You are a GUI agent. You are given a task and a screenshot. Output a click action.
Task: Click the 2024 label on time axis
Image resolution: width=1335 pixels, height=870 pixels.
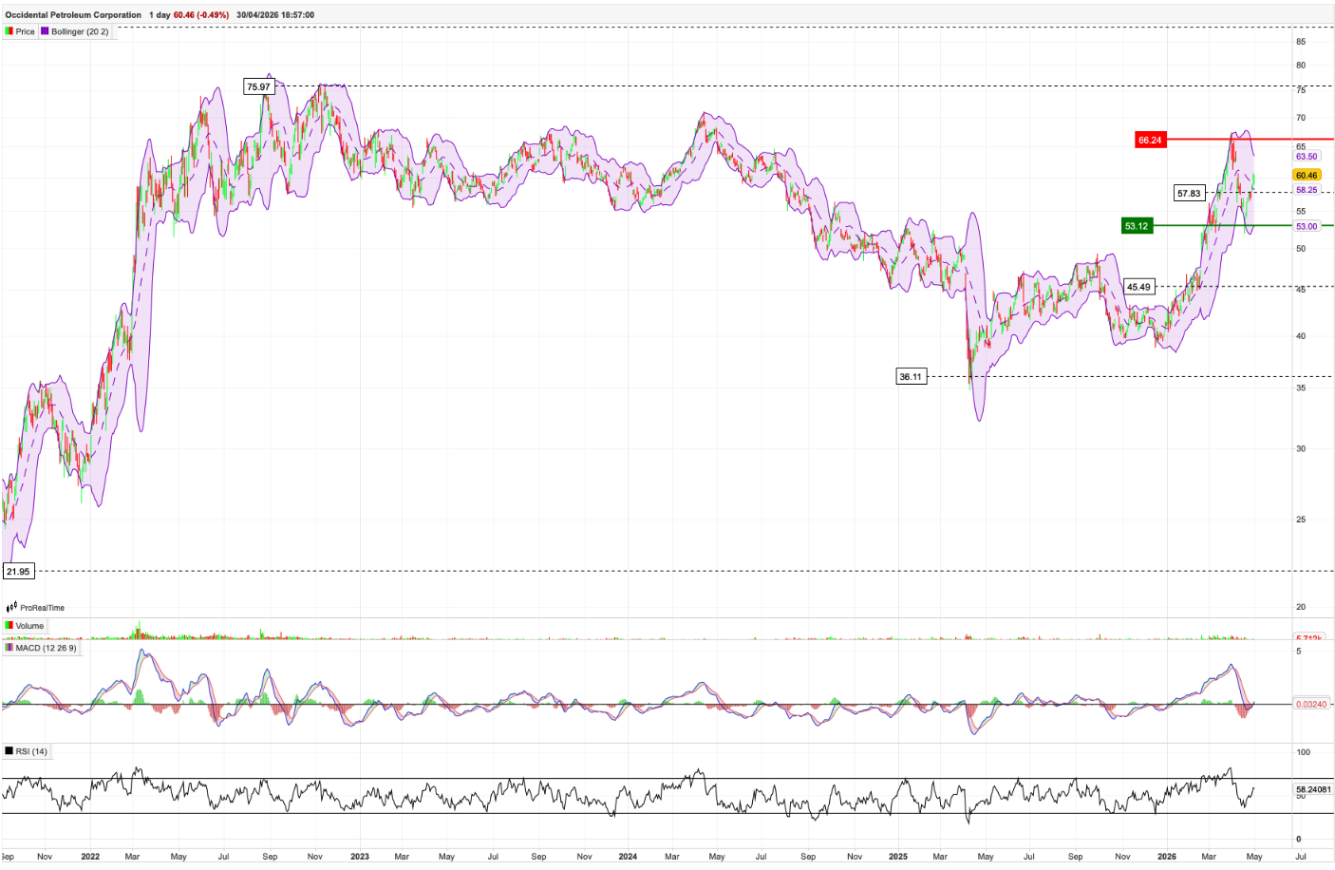[628, 856]
